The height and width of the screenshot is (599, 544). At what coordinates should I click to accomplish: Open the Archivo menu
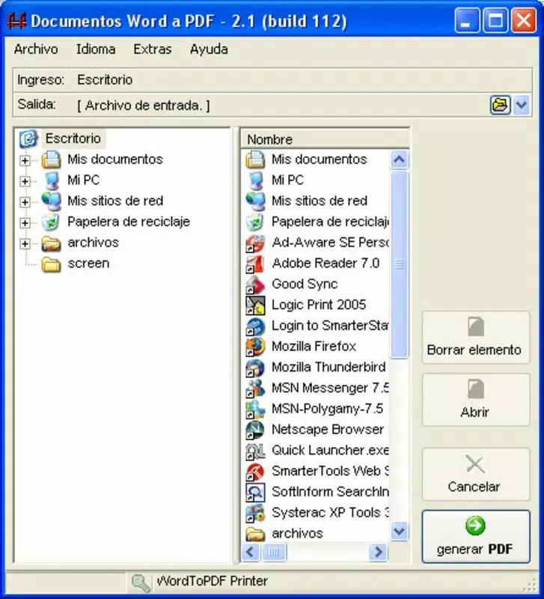pos(36,49)
